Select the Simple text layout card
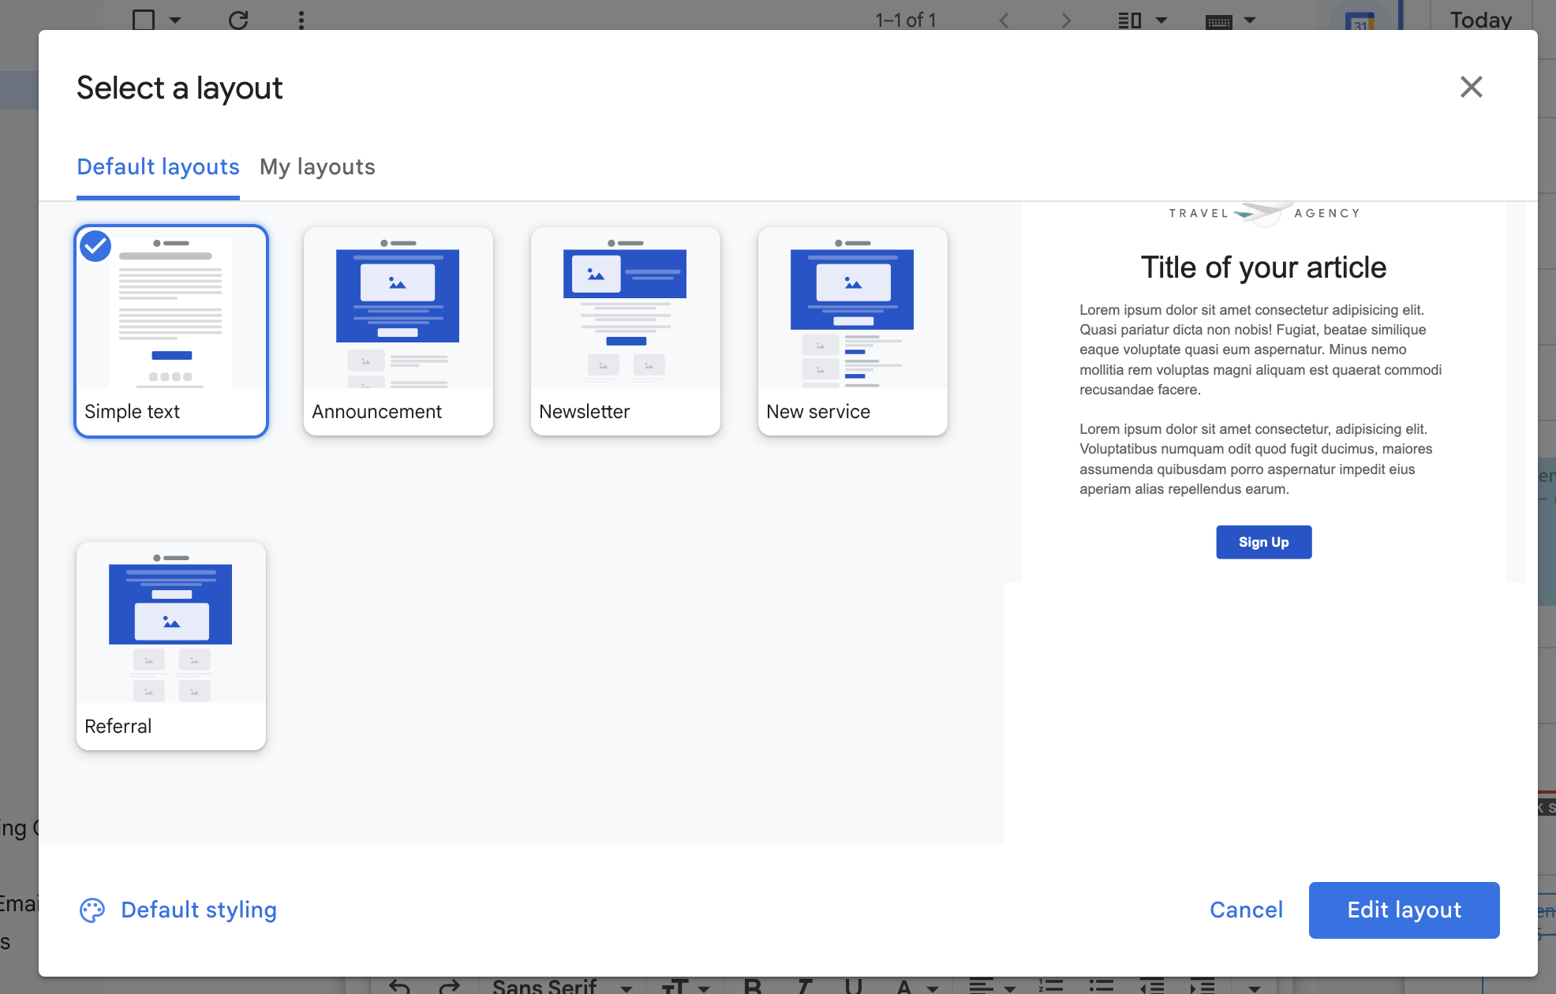Screen dimensions: 1556x994 coord(171,331)
